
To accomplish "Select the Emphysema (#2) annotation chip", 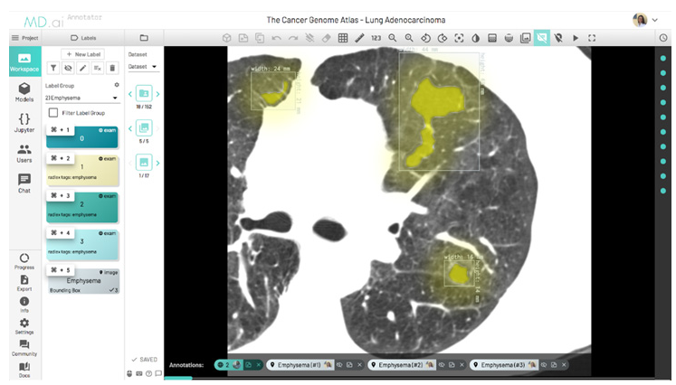I will tap(402, 365).
